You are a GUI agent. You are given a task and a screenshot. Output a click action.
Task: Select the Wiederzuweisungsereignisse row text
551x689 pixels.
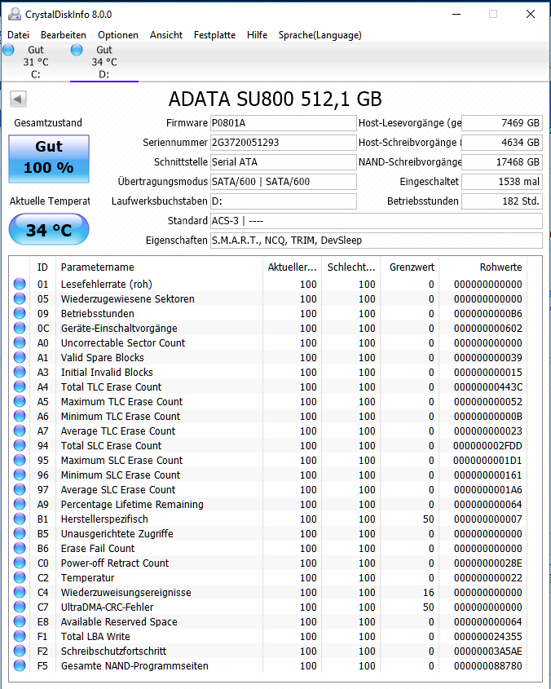pyautogui.click(x=126, y=592)
